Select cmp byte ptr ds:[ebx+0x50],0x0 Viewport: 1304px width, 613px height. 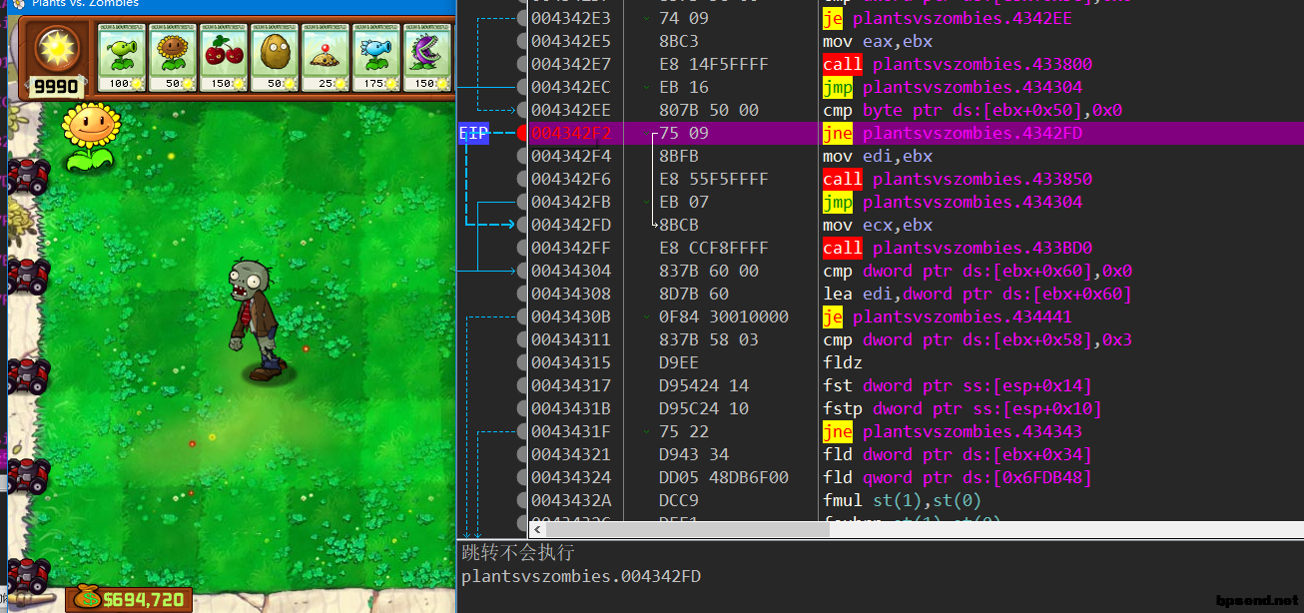[x=974, y=110]
